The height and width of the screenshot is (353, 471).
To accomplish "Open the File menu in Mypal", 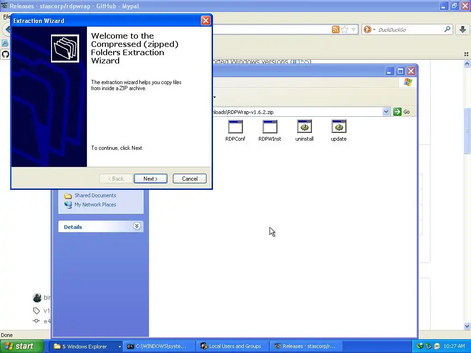I will coord(6,17).
